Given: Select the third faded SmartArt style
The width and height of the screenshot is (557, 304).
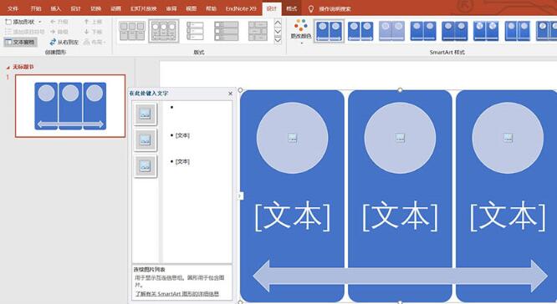Looking at the screenshot, I should click(391, 31).
